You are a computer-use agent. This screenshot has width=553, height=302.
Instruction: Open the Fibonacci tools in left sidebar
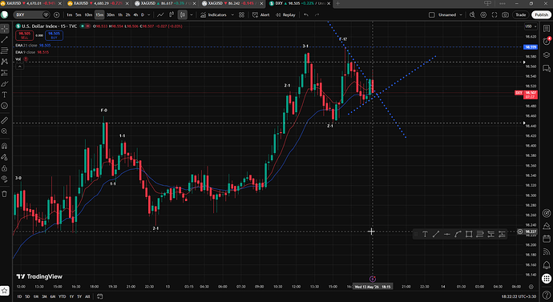coord(5,50)
